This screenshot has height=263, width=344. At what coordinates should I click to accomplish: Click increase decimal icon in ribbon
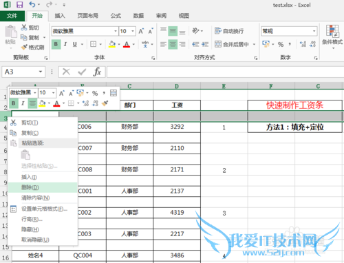[303, 44]
